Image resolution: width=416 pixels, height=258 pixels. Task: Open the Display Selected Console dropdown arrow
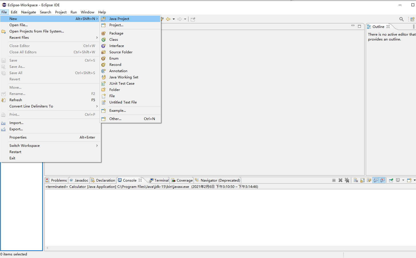coord(403,180)
